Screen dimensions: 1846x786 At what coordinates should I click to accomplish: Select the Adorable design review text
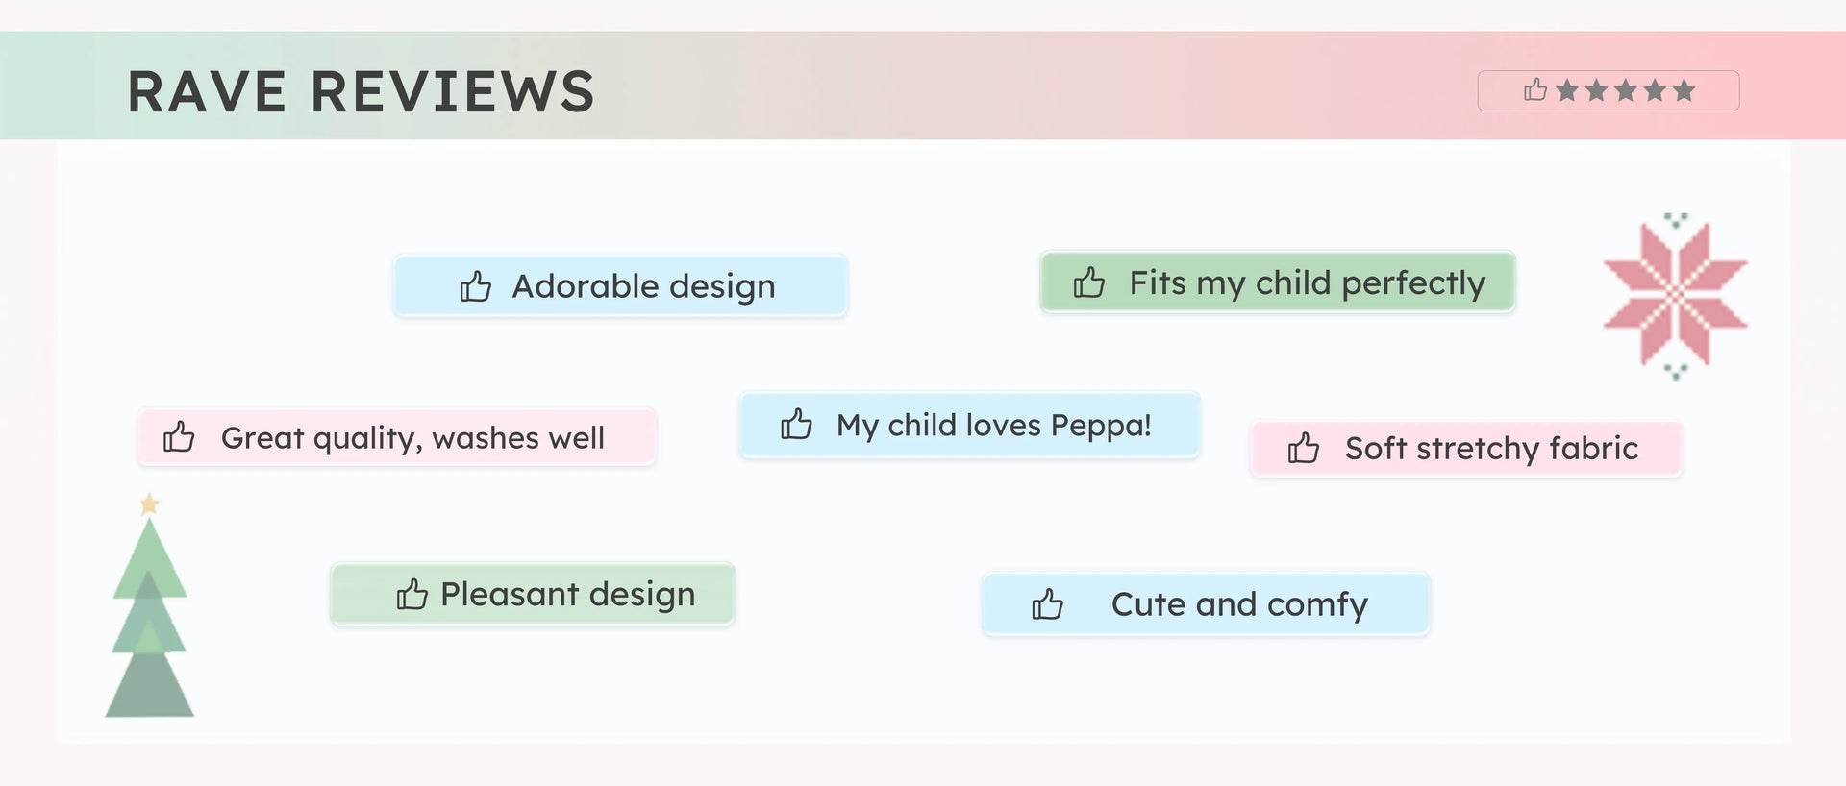tap(643, 286)
